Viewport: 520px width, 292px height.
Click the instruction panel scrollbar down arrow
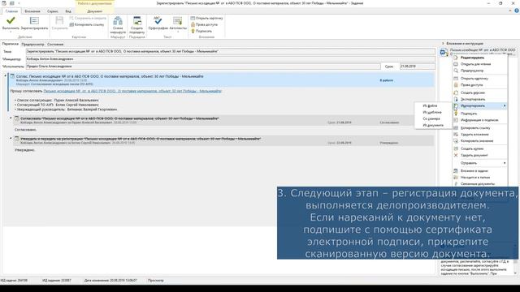pos(515,273)
